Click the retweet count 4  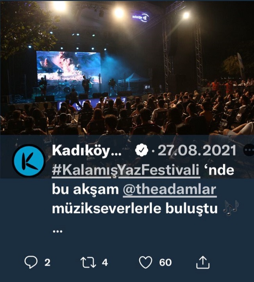click(x=105, y=262)
